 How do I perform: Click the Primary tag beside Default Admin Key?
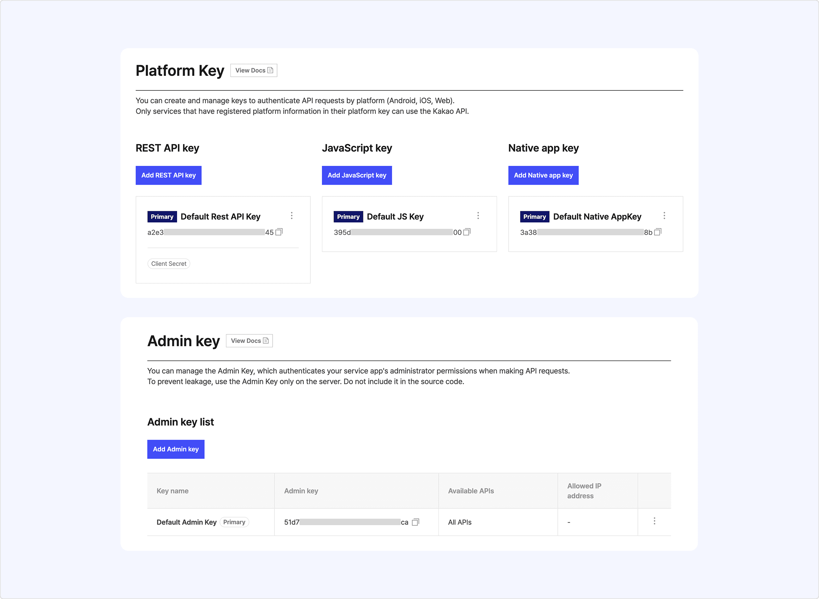234,522
